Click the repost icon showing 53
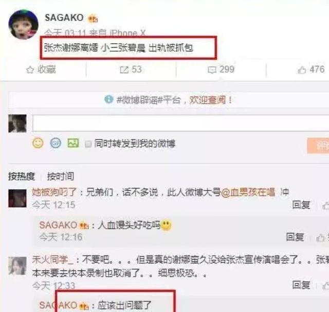Image resolution: width=329 pixels, height=312 pixels. coord(124,70)
